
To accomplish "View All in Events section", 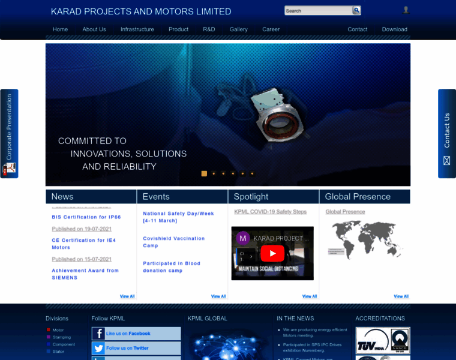I will (218, 296).
